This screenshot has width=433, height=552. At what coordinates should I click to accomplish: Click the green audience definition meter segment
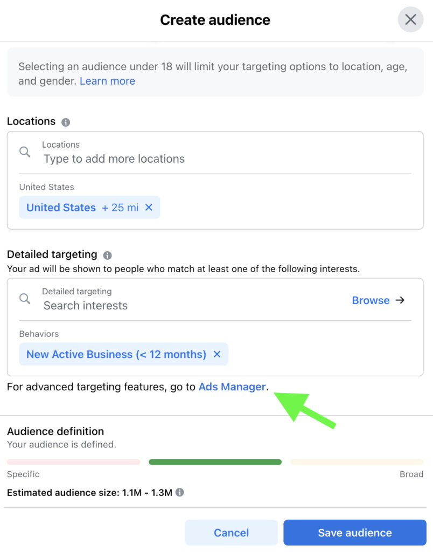pos(215,462)
